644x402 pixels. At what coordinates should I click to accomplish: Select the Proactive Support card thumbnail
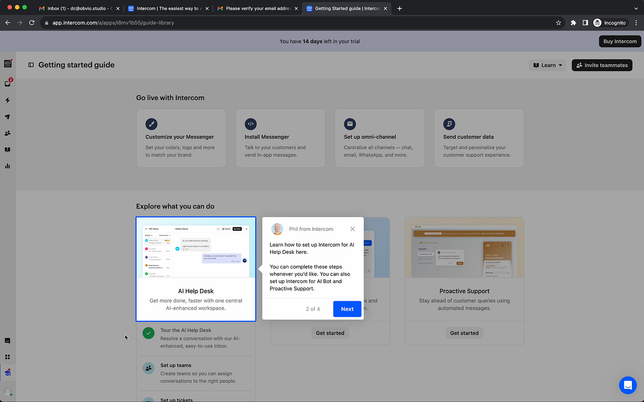click(464, 248)
